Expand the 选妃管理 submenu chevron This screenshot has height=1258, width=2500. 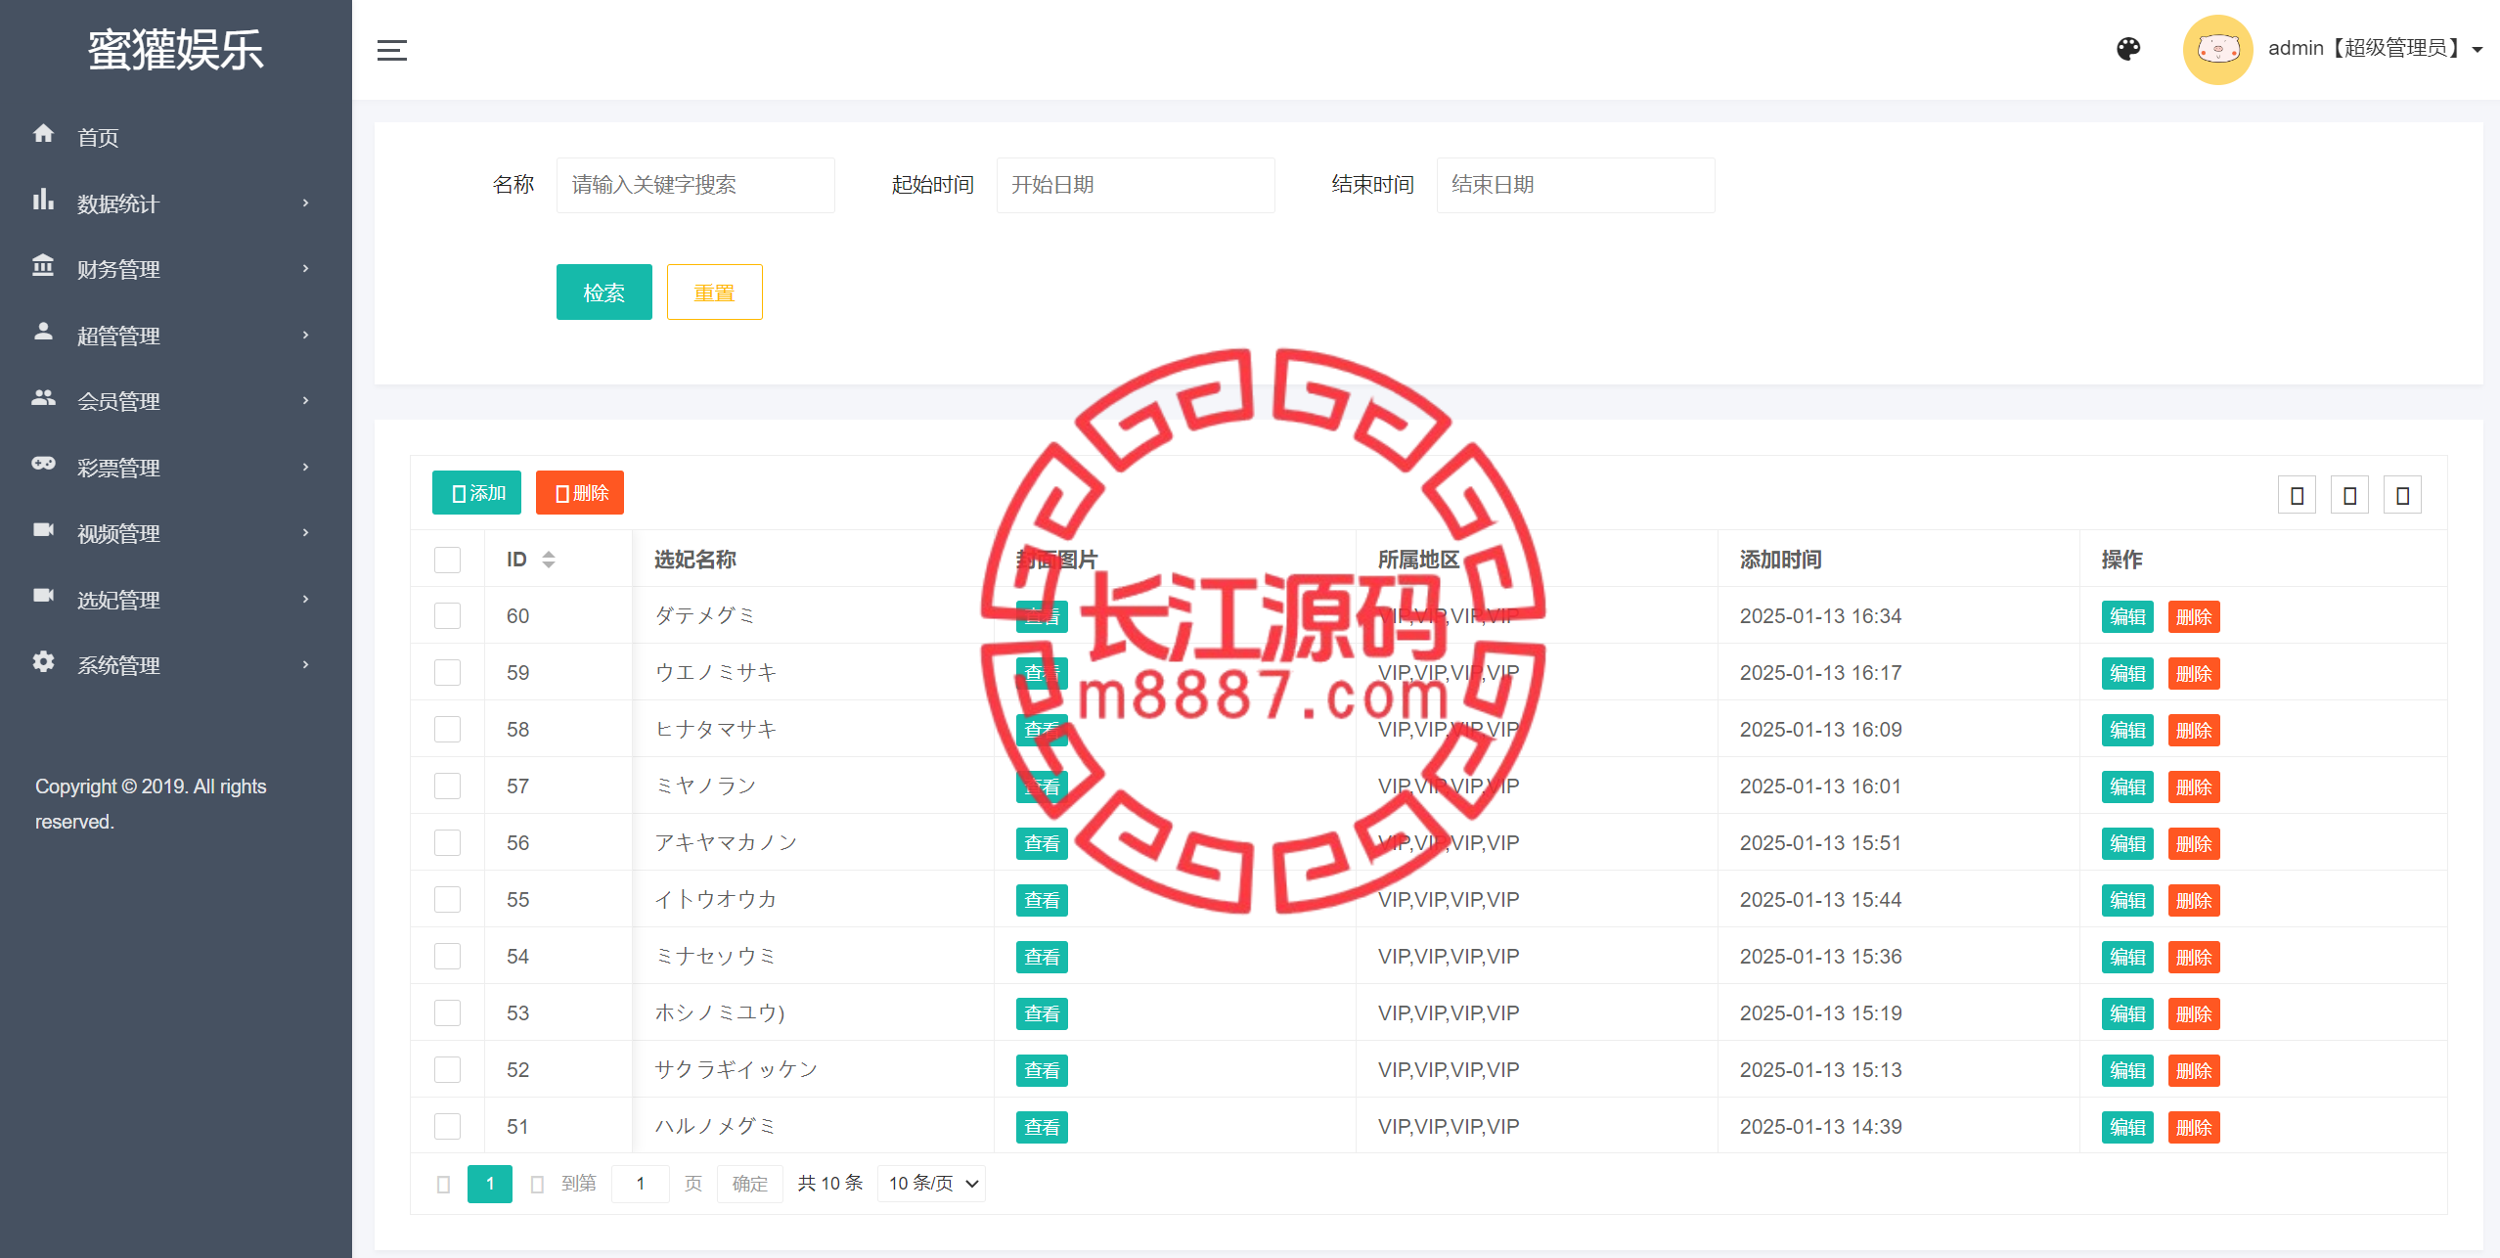[x=305, y=599]
